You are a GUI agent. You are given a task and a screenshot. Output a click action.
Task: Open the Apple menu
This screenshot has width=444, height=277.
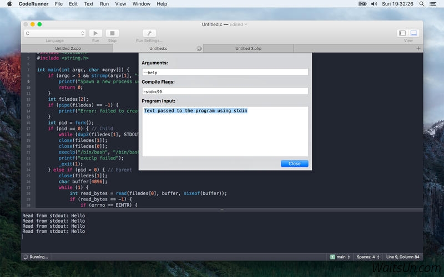pyautogui.click(x=9, y=4)
